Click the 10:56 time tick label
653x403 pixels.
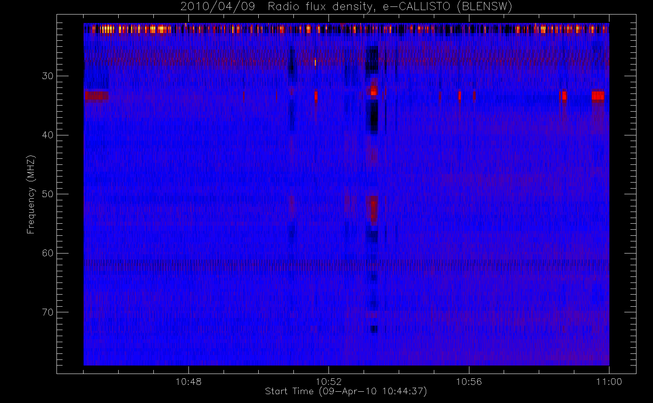pyautogui.click(x=469, y=382)
